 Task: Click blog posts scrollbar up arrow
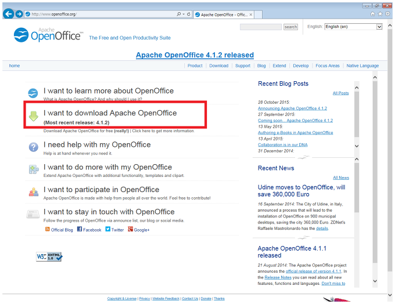coord(357,88)
